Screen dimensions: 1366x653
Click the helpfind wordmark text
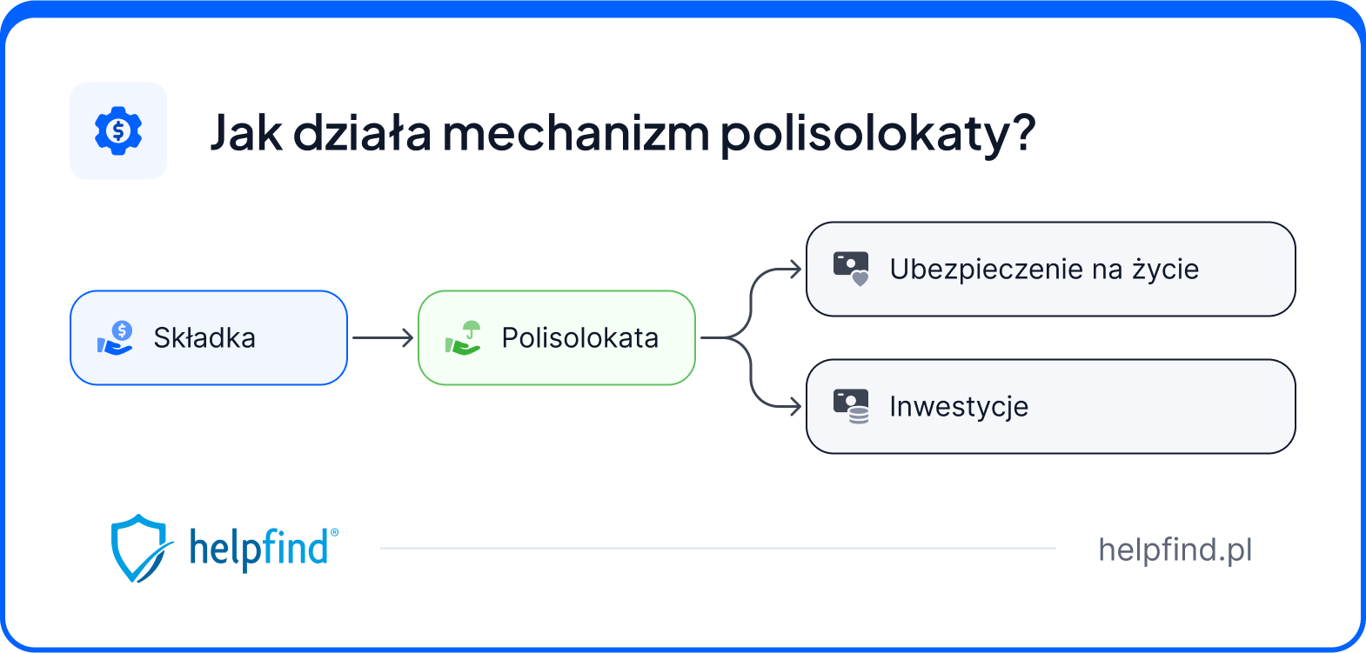pos(258,550)
